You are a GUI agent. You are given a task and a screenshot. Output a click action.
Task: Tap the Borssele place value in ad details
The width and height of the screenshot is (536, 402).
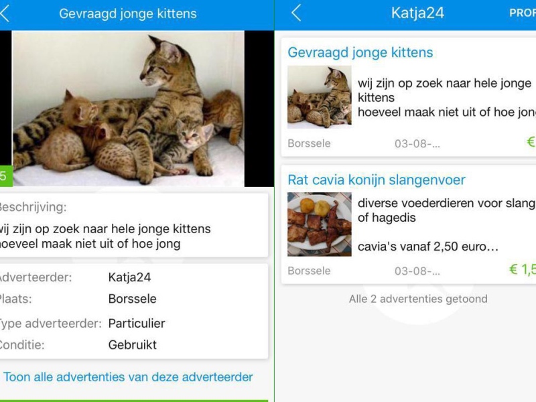click(132, 299)
